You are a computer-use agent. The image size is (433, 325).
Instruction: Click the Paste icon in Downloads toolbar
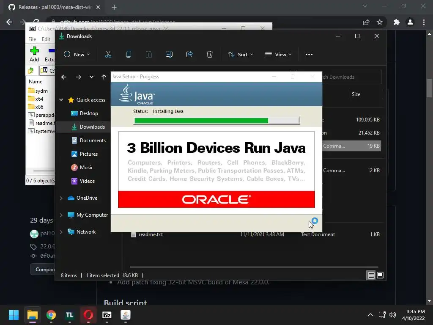(x=148, y=55)
